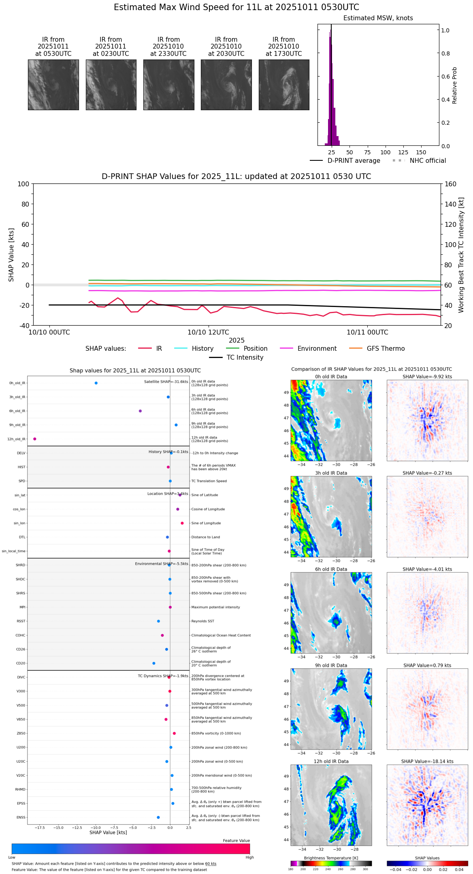Click the Brightness Temperature colorbar
The height and width of the screenshot is (874, 473).
coord(331,863)
